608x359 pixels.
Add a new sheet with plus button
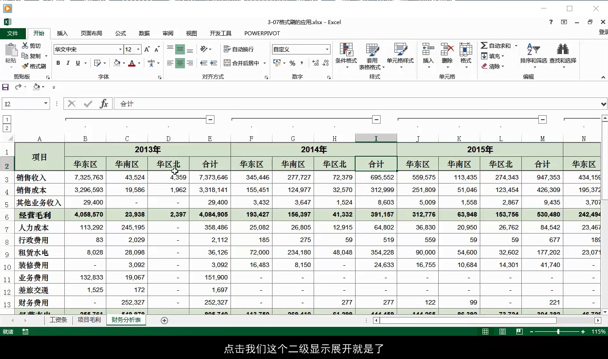coord(164,320)
